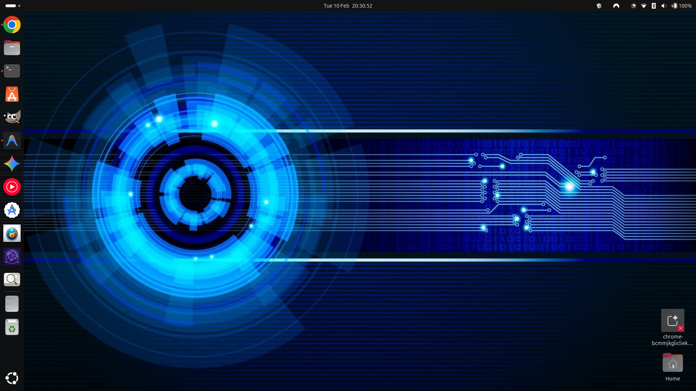Open the clock and calendar menu
The width and height of the screenshot is (696, 391).
click(x=348, y=6)
